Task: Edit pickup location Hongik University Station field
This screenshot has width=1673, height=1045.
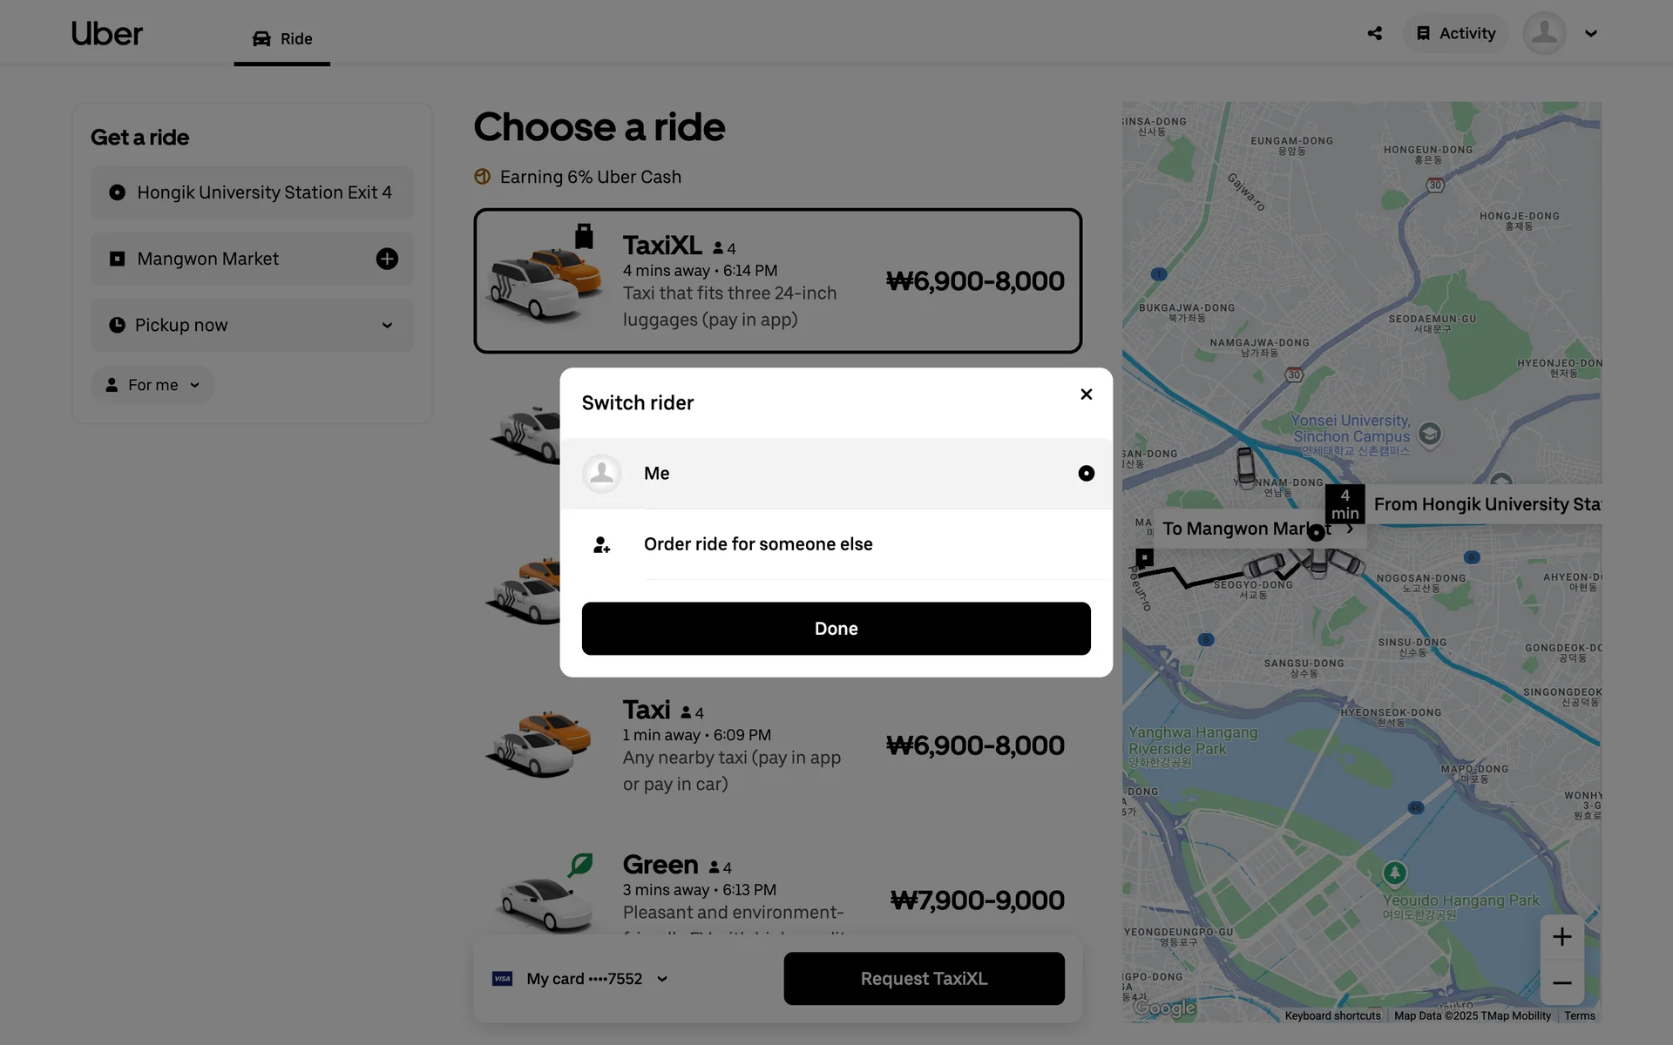Action: (252, 192)
